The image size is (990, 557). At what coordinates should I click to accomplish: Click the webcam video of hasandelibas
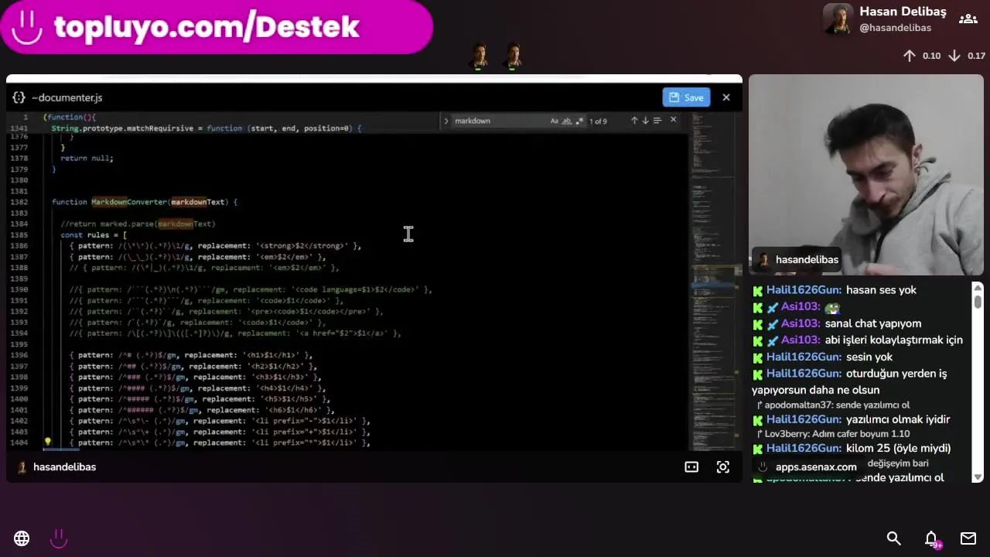865,175
